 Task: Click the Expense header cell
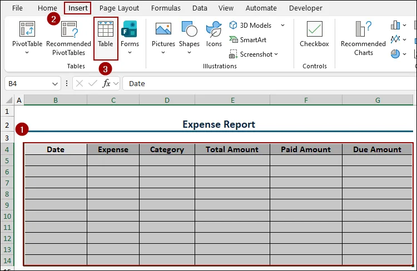113,149
